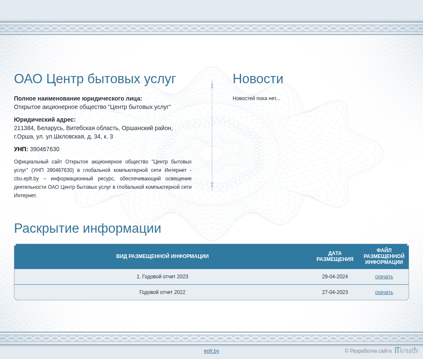
Task: Click the ФАЙЛ РАЗМЕЩЕННОЙ ИНФОРМАЦИИ column header
Action: tap(384, 256)
